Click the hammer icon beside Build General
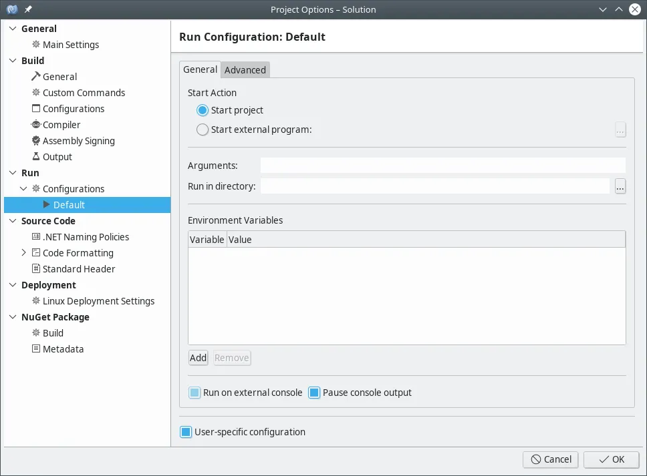Image resolution: width=647 pixels, height=476 pixels. pos(36,77)
